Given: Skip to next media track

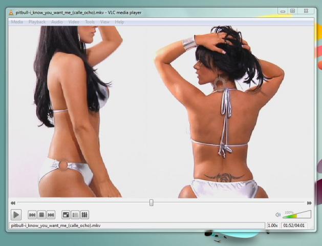Looking at the screenshot, I should point(51,215).
